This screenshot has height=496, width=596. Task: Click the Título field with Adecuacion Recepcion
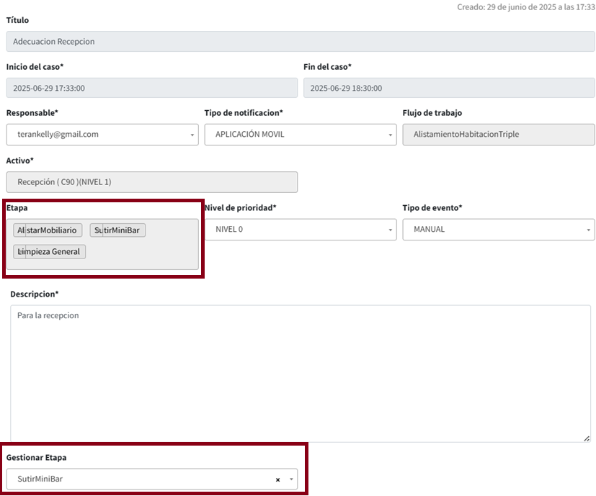[x=300, y=42]
